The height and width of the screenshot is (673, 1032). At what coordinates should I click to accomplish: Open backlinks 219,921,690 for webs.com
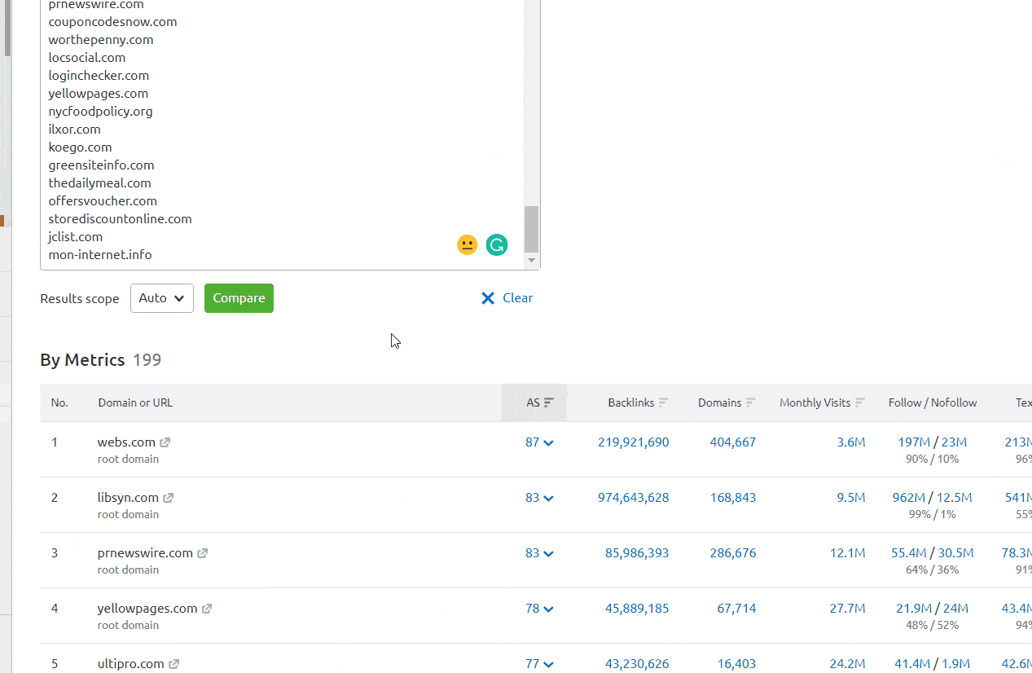coord(633,442)
